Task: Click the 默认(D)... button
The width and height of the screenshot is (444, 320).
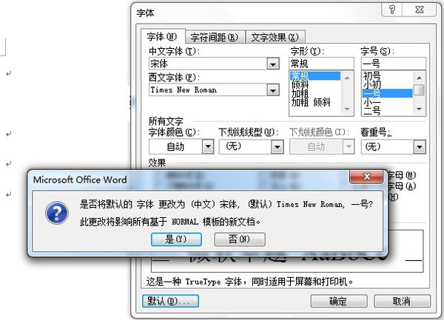Action: (170, 301)
